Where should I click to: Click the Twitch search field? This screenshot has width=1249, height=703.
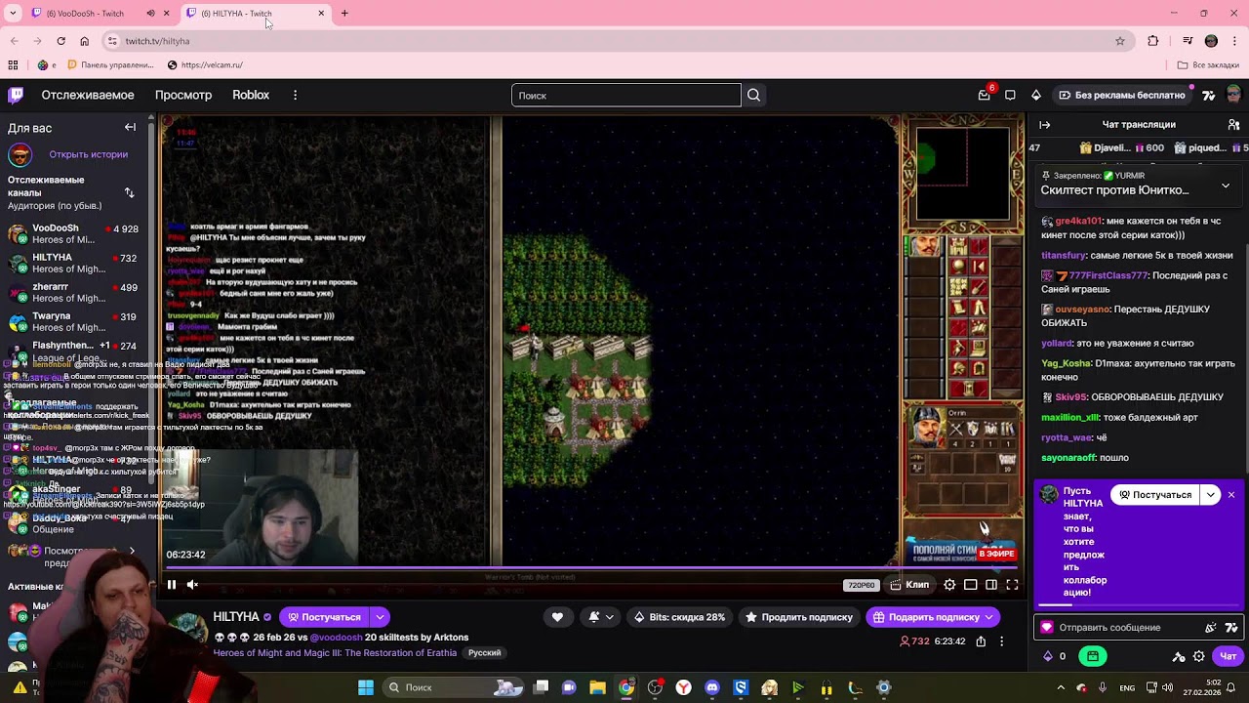tap(626, 95)
